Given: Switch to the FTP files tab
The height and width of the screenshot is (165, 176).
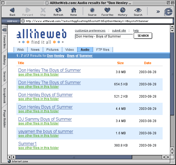Looking at the screenshot, I should click(103, 50).
